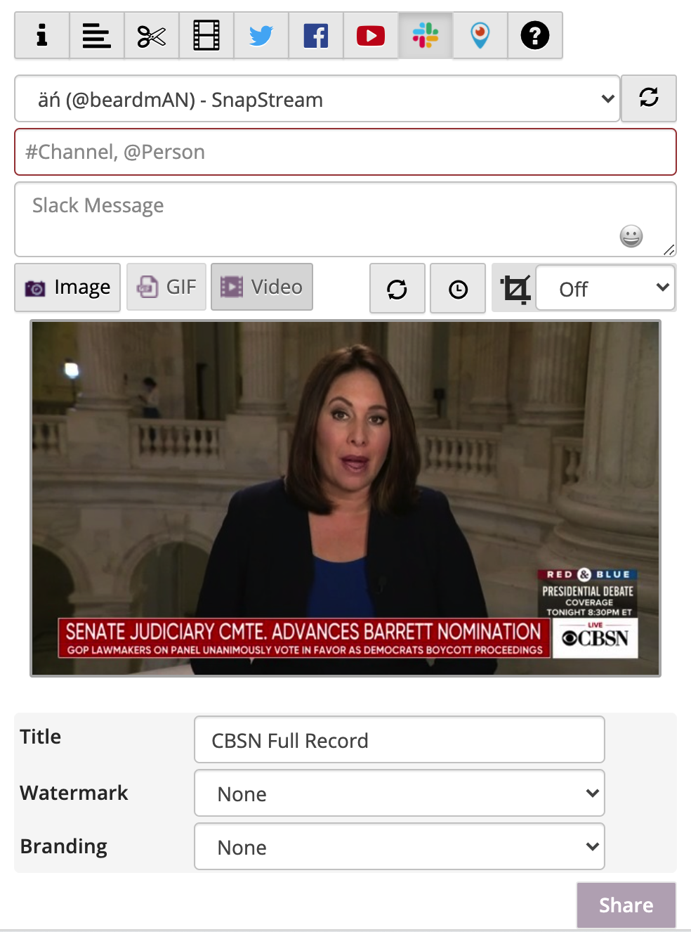Expand the crop Off dropdown
The width and height of the screenshot is (691, 932).
click(605, 287)
